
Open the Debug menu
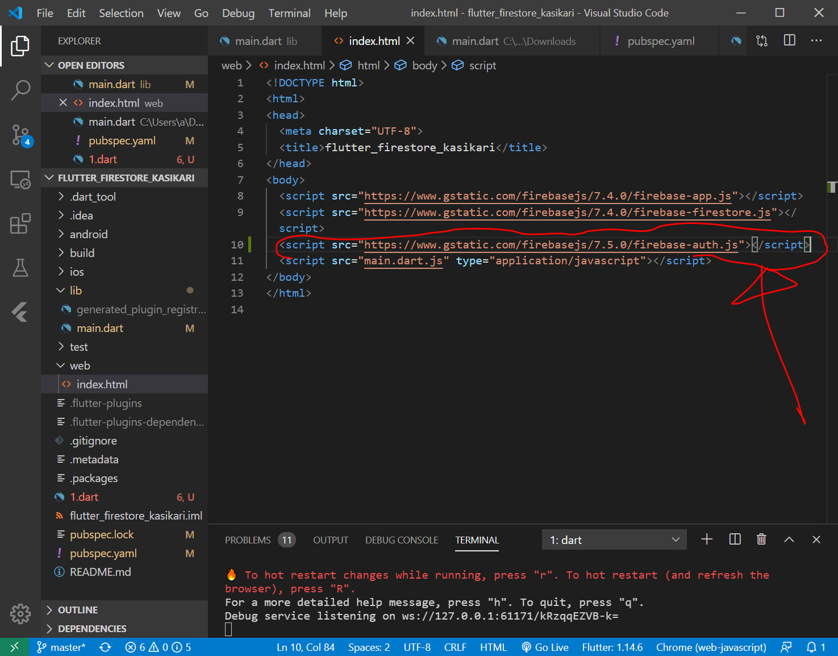pos(238,13)
